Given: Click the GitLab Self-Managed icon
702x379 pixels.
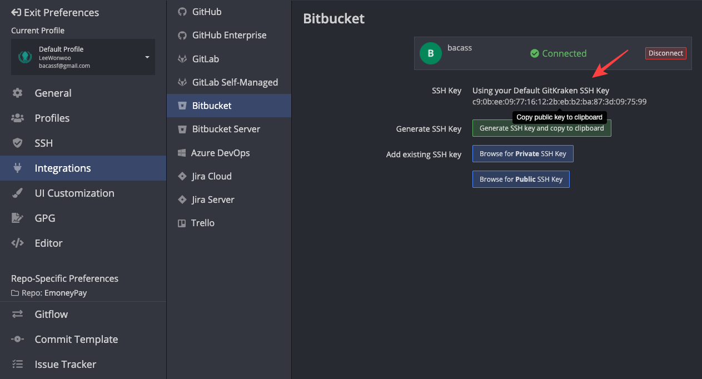Looking at the screenshot, I should pos(182,82).
